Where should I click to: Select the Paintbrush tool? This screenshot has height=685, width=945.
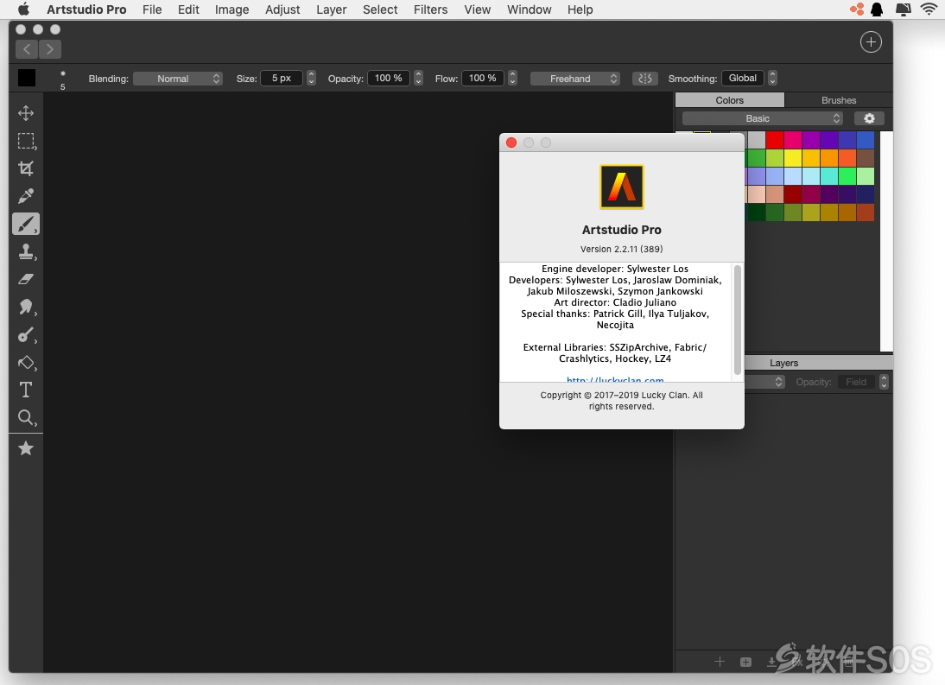26,224
